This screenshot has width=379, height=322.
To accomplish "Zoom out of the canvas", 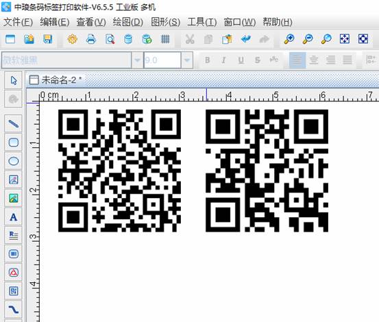I will (308, 39).
